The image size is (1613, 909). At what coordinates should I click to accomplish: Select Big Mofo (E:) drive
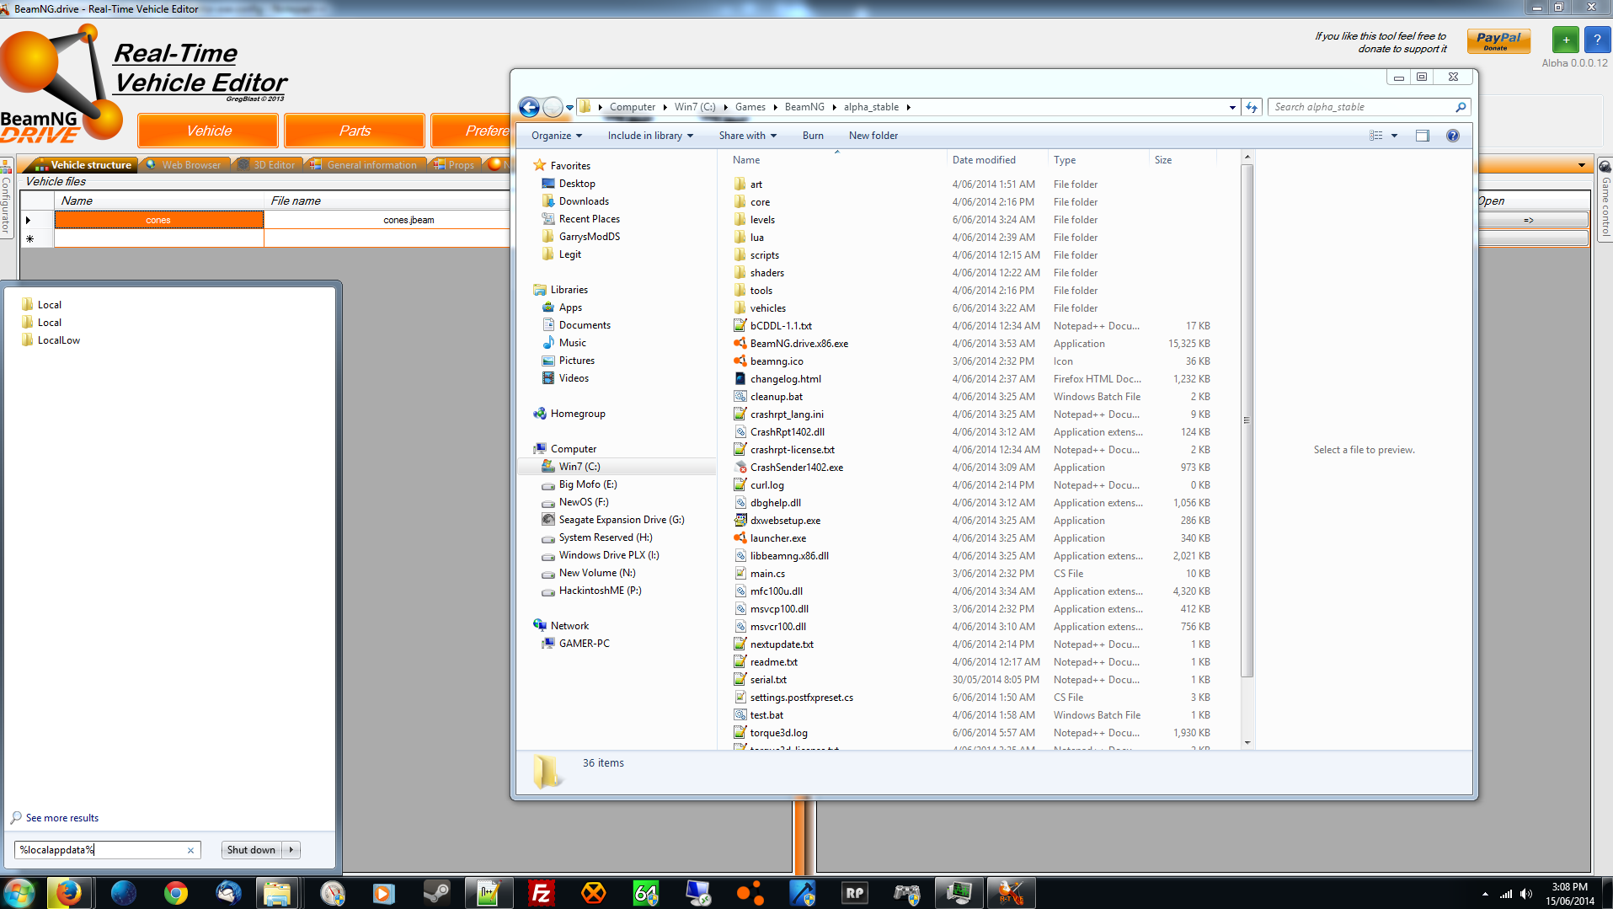[588, 484]
